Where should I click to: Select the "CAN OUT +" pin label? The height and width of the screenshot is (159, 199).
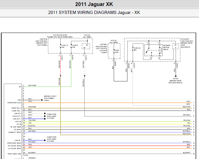pyautogui.click(x=17, y=116)
